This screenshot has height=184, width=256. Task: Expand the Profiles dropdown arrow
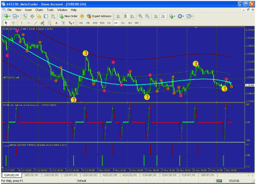click(x=18, y=16)
